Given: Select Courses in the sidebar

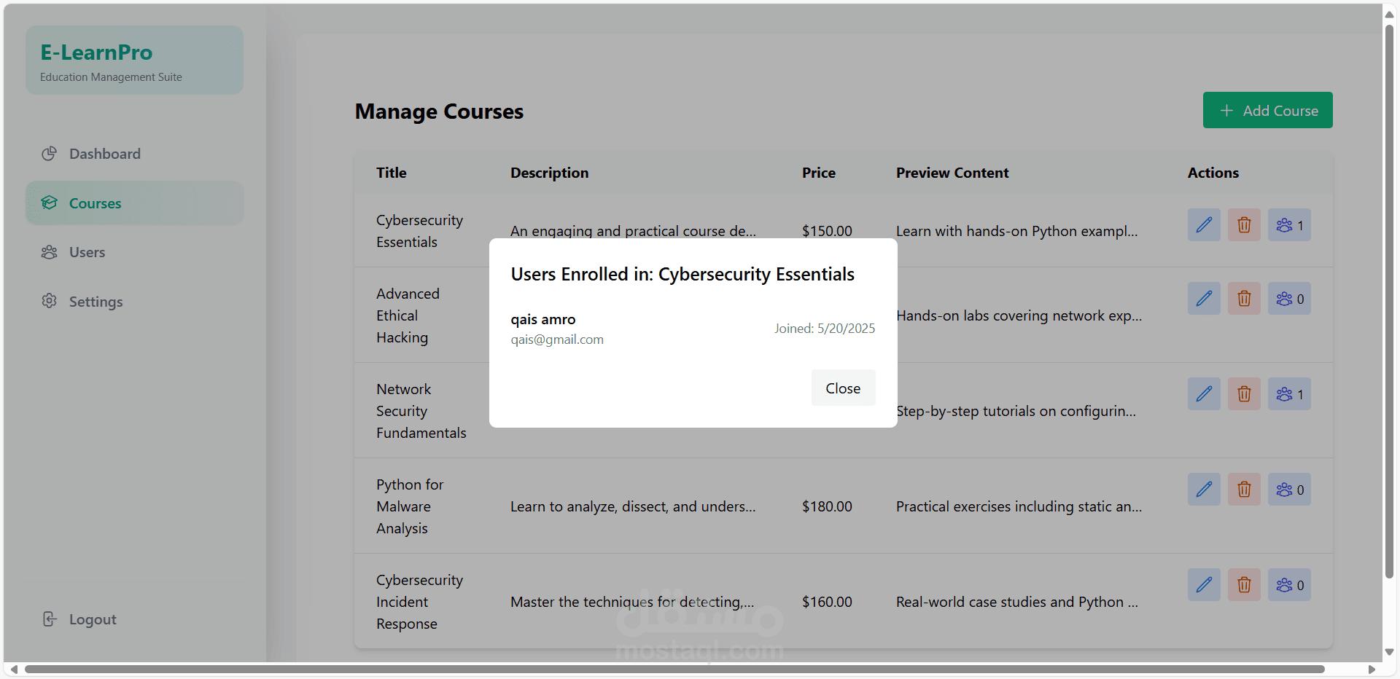Looking at the screenshot, I should (x=135, y=203).
